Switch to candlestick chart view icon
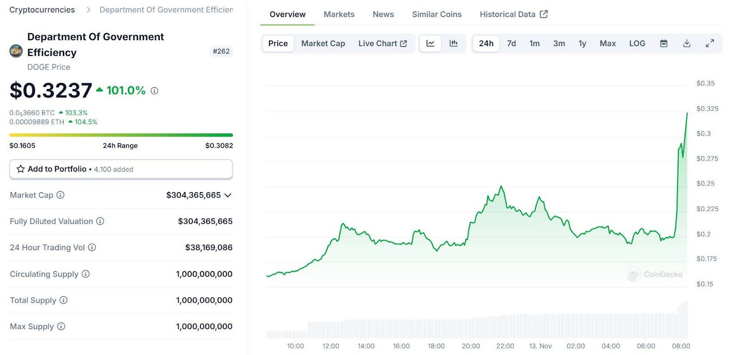Screen dimensions: 739x355 coord(454,43)
